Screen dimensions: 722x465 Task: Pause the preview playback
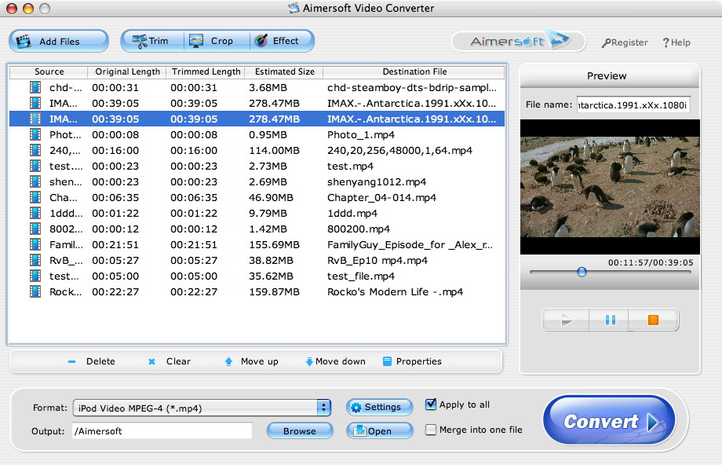(x=610, y=320)
